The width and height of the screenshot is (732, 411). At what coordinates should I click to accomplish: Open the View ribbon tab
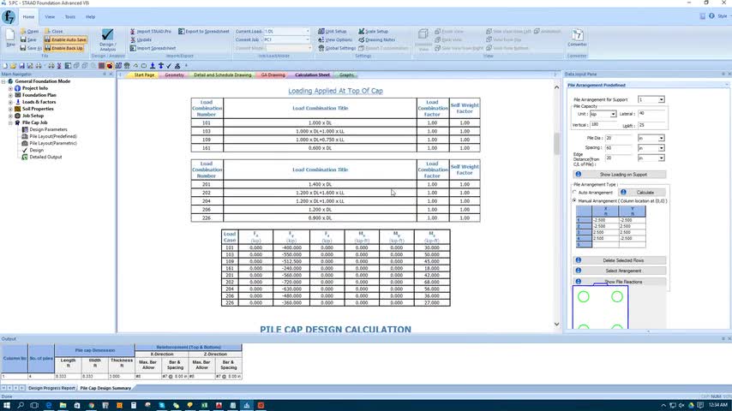click(x=50, y=17)
